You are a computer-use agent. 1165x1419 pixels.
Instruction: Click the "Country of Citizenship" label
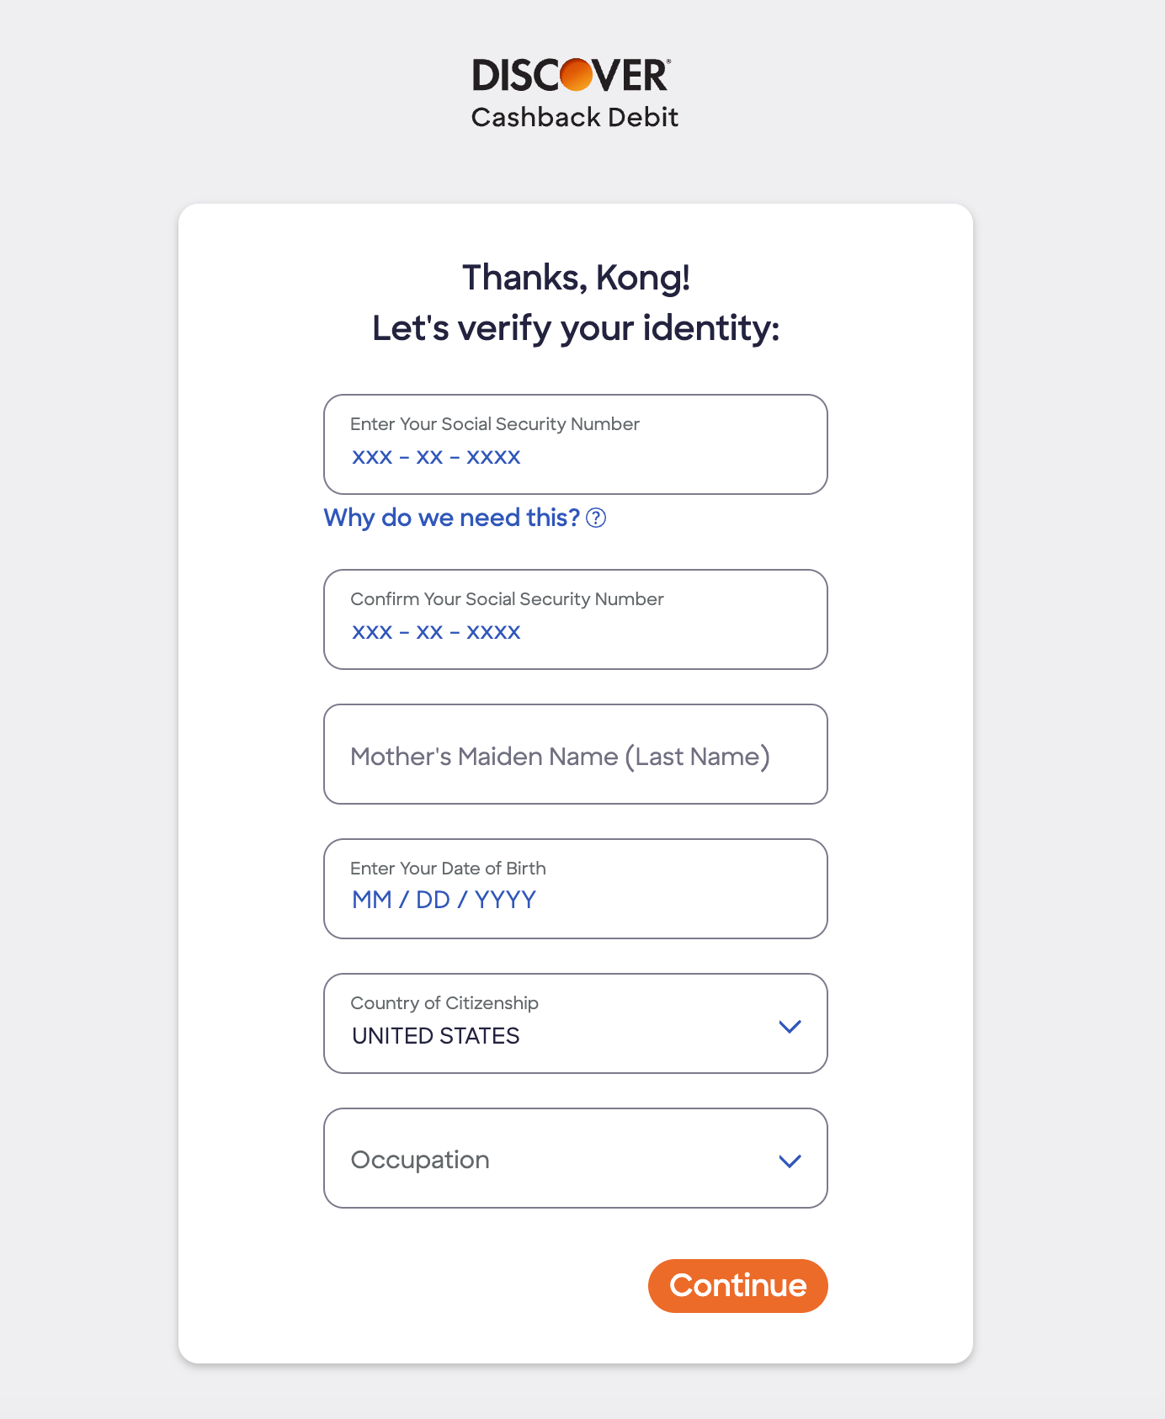click(x=444, y=1003)
